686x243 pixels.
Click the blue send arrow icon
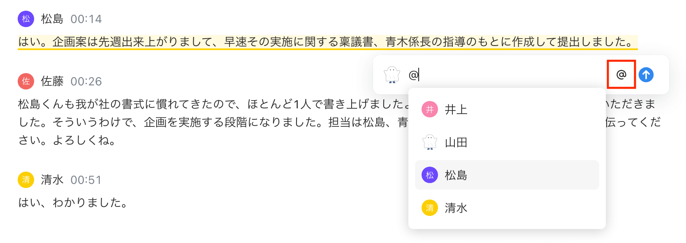647,75
